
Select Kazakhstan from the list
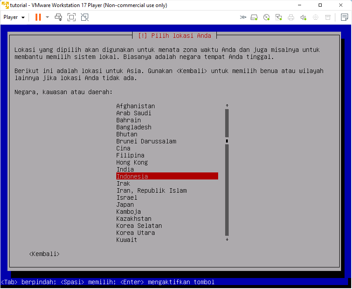tap(167, 219)
